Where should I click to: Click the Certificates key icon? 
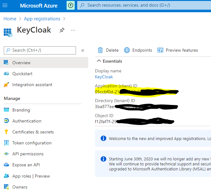click(6, 132)
